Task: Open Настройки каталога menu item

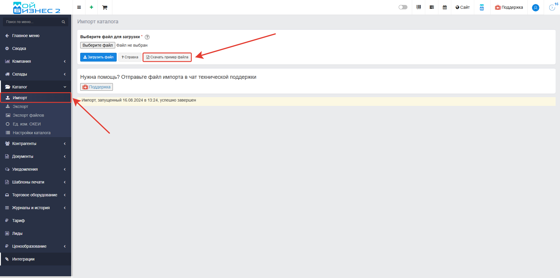Action: [32, 133]
